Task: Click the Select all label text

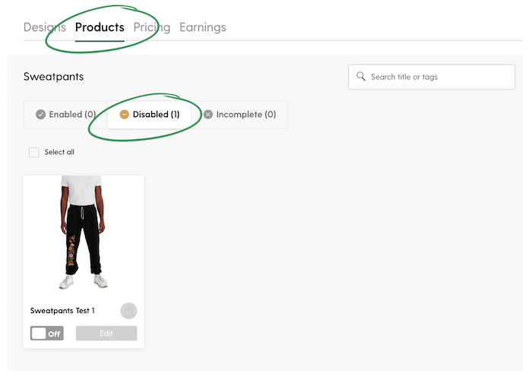Action: pyautogui.click(x=59, y=152)
